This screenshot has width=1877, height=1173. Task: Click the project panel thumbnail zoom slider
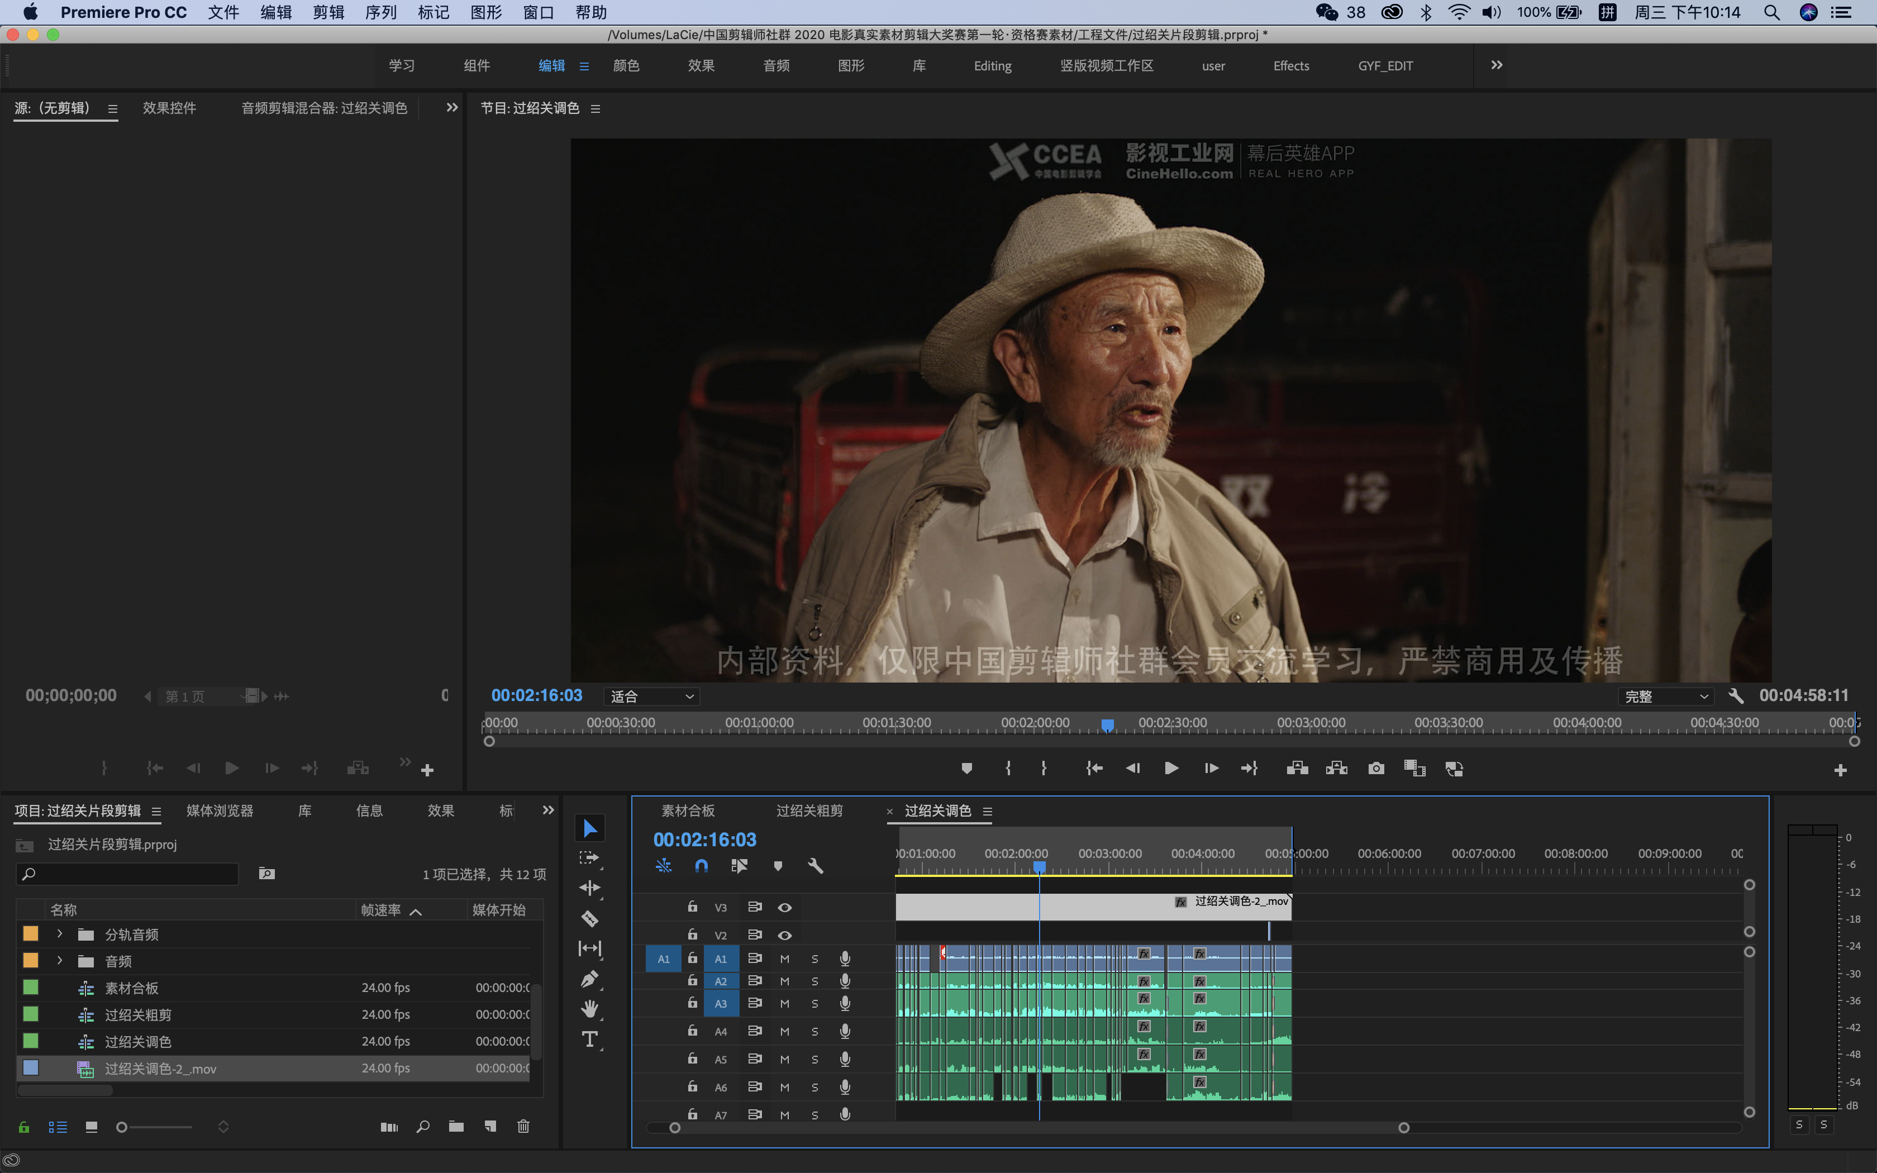[x=122, y=1127]
